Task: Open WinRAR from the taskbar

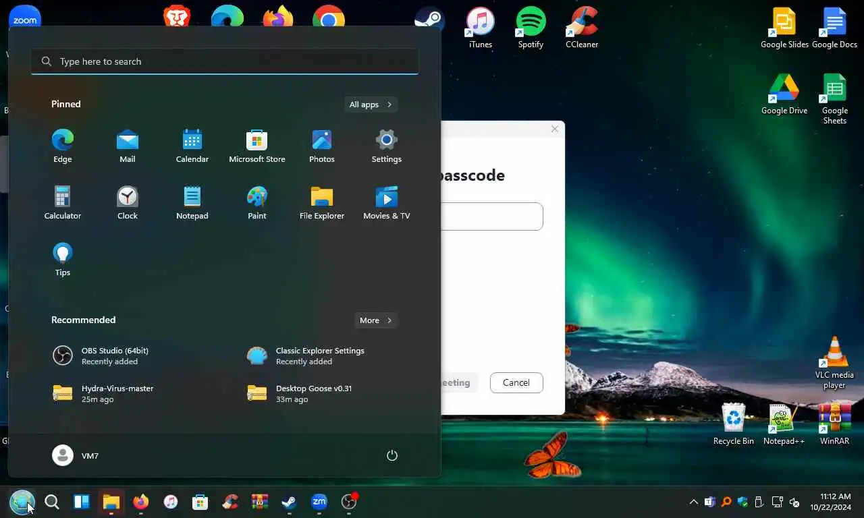Action: pos(260,502)
